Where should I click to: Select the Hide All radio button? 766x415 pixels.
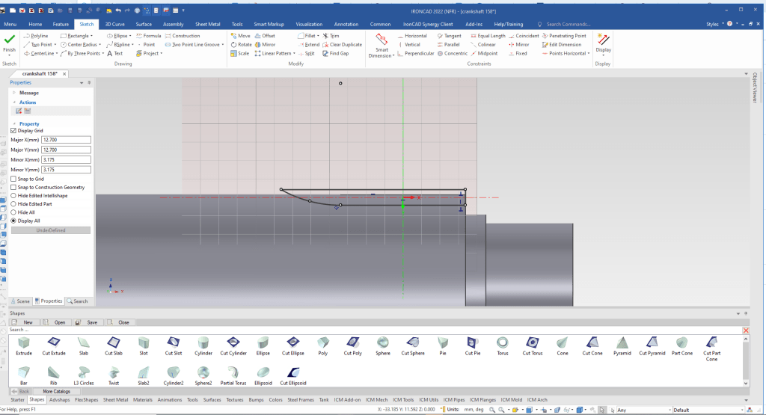13,212
